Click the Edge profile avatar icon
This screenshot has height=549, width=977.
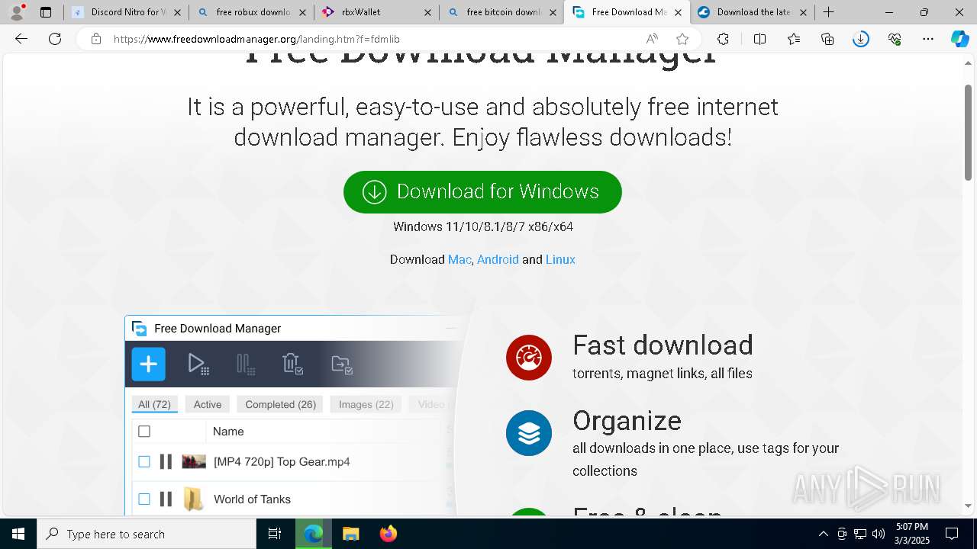click(x=17, y=12)
